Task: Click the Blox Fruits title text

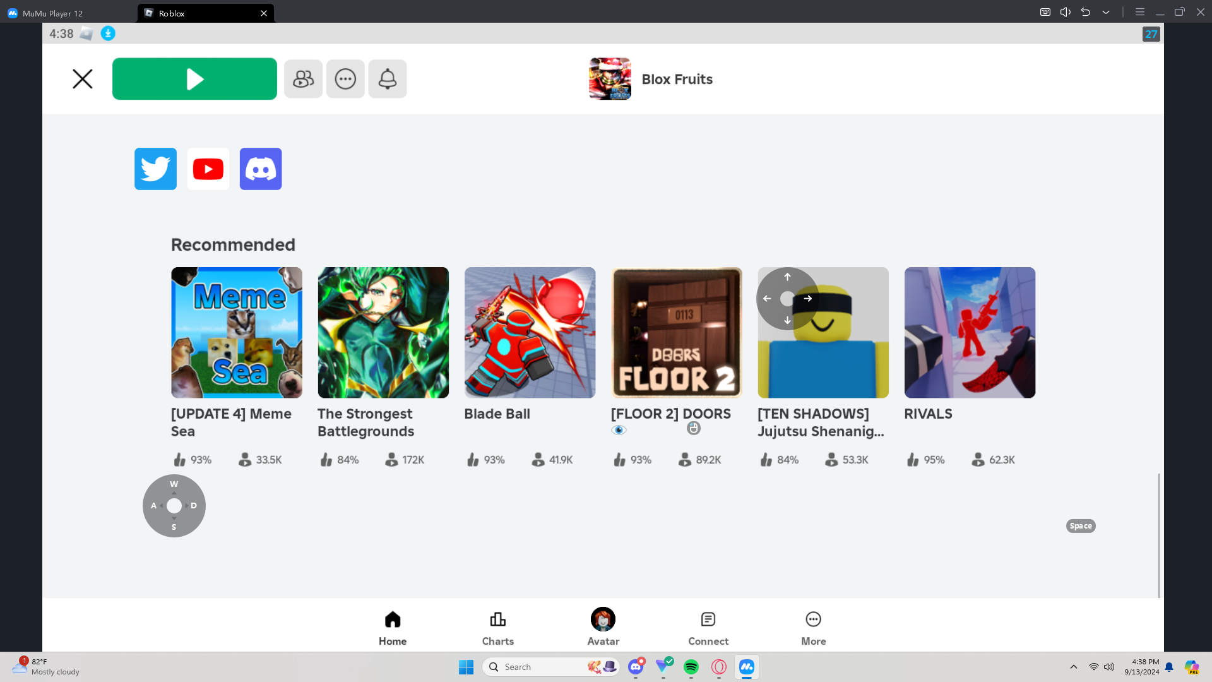Action: (677, 79)
